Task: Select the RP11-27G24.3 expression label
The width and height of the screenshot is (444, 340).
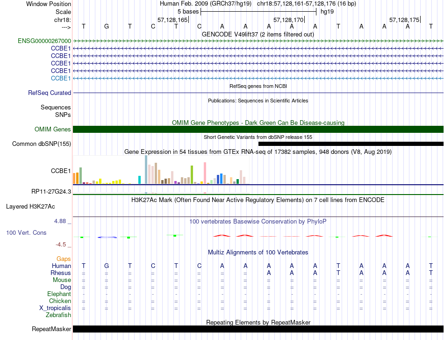Action: point(51,192)
